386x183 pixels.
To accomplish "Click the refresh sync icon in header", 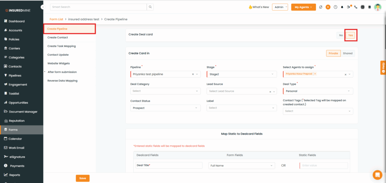I will pos(321,7).
